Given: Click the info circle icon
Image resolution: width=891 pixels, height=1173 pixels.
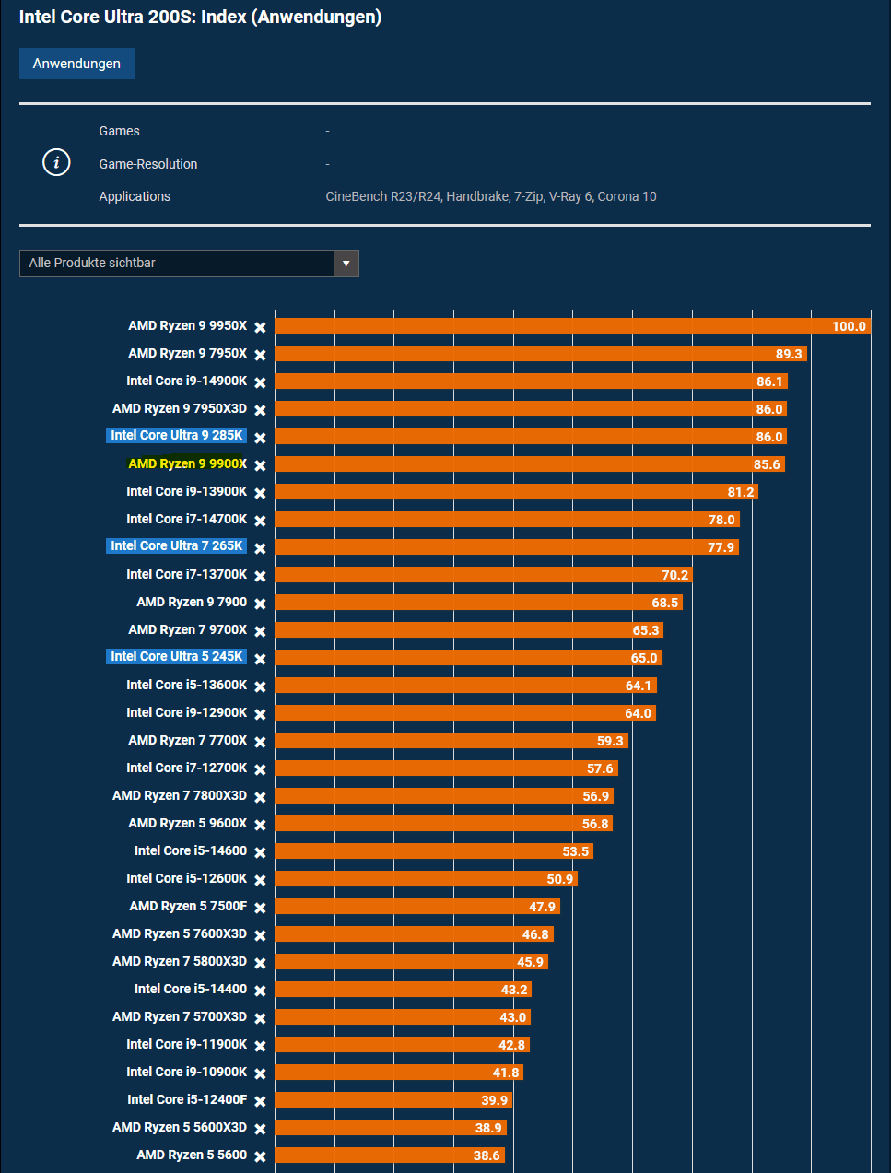Looking at the screenshot, I should point(56,163).
